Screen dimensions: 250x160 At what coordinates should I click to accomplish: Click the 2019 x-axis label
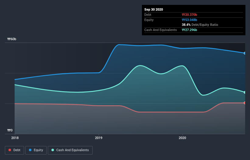click(99, 138)
